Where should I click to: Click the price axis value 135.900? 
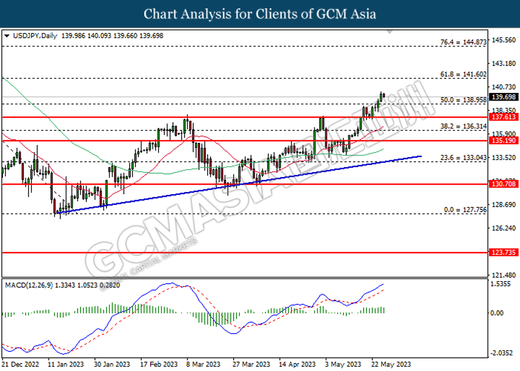pos(504,134)
